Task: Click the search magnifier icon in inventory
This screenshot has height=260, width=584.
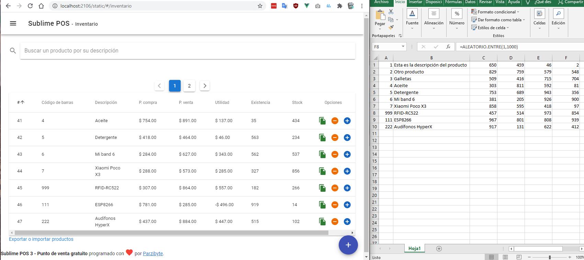Action: click(x=13, y=51)
